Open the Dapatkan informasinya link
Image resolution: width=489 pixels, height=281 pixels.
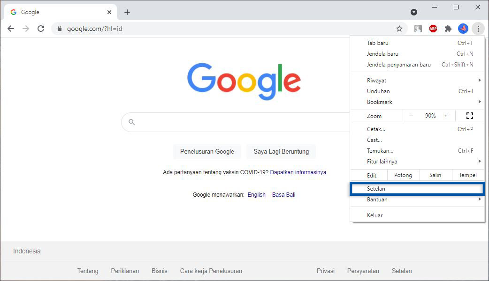click(298, 172)
